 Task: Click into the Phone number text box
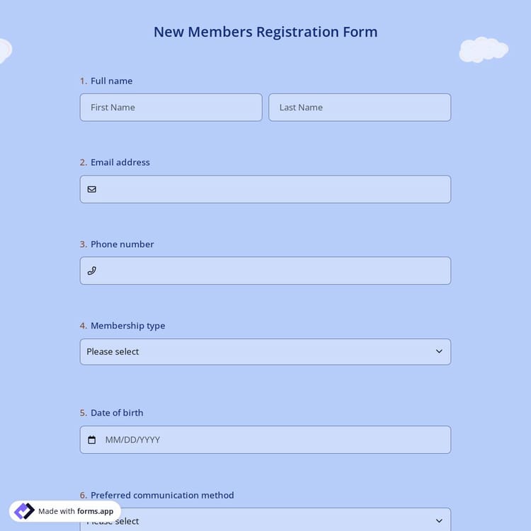point(273,270)
